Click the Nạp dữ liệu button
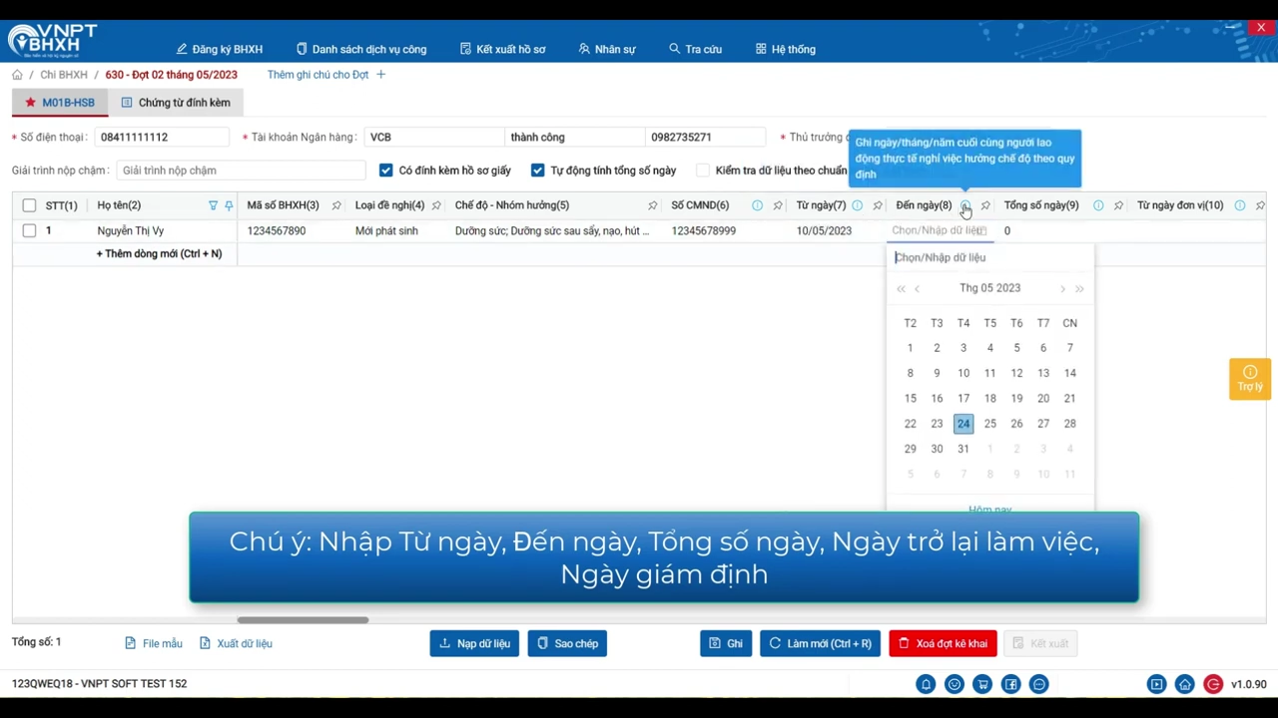This screenshot has width=1278, height=718. coord(474,643)
